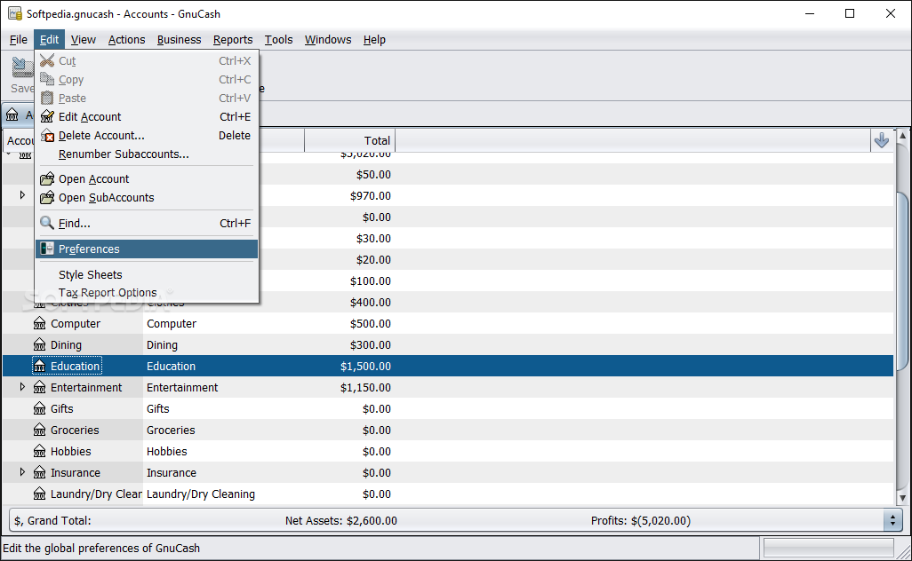Click the Dining account bank icon
This screenshot has height=561, width=912.
click(x=39, y=345)
